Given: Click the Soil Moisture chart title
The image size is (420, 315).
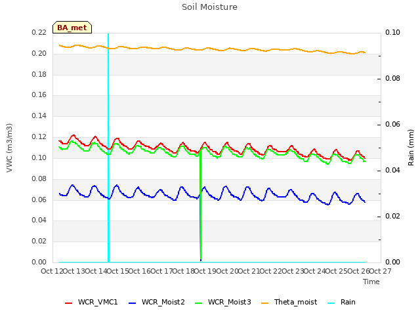Looking at the screenshot, I should (x=210, y=7).
